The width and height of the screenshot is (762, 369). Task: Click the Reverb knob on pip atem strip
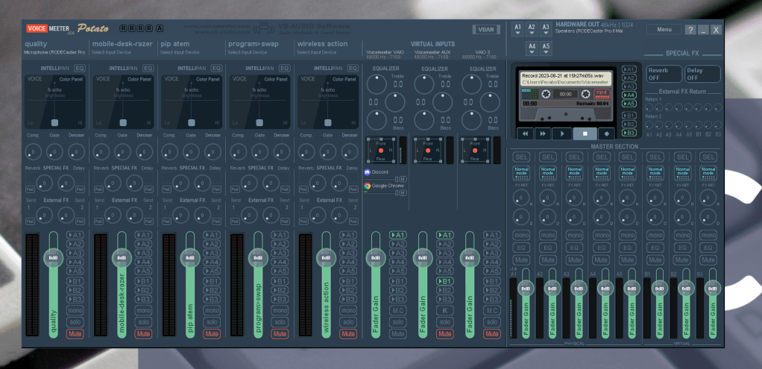pyautogui.click(x=180, y=183)
